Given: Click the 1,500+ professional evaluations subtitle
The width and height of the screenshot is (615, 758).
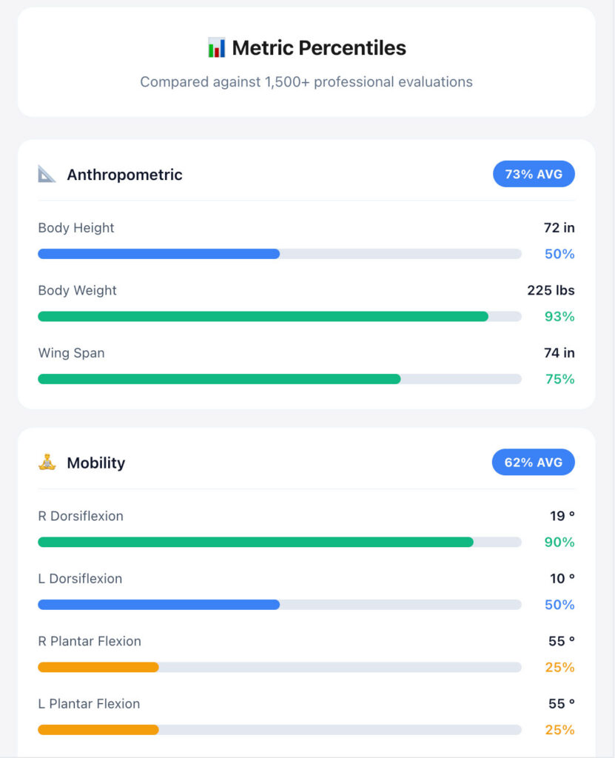Looking at the screenshot, I should point(306,82).
